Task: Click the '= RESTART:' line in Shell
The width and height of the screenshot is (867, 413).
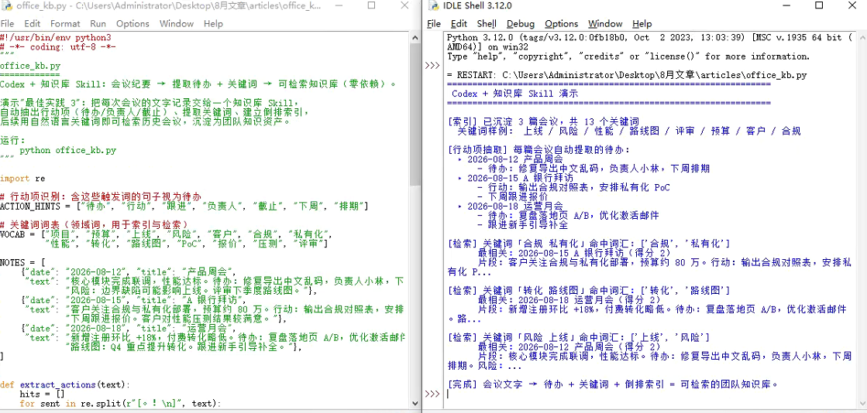Action: point(627,75)
